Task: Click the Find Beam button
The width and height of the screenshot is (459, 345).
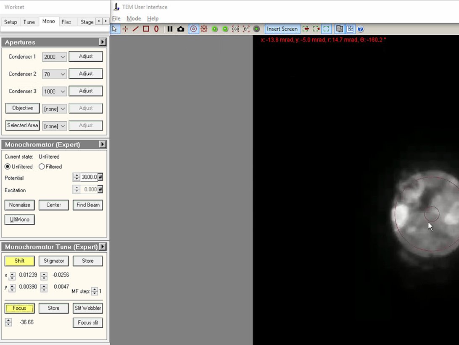Action: pyautogui.click(x=87, y=205)
